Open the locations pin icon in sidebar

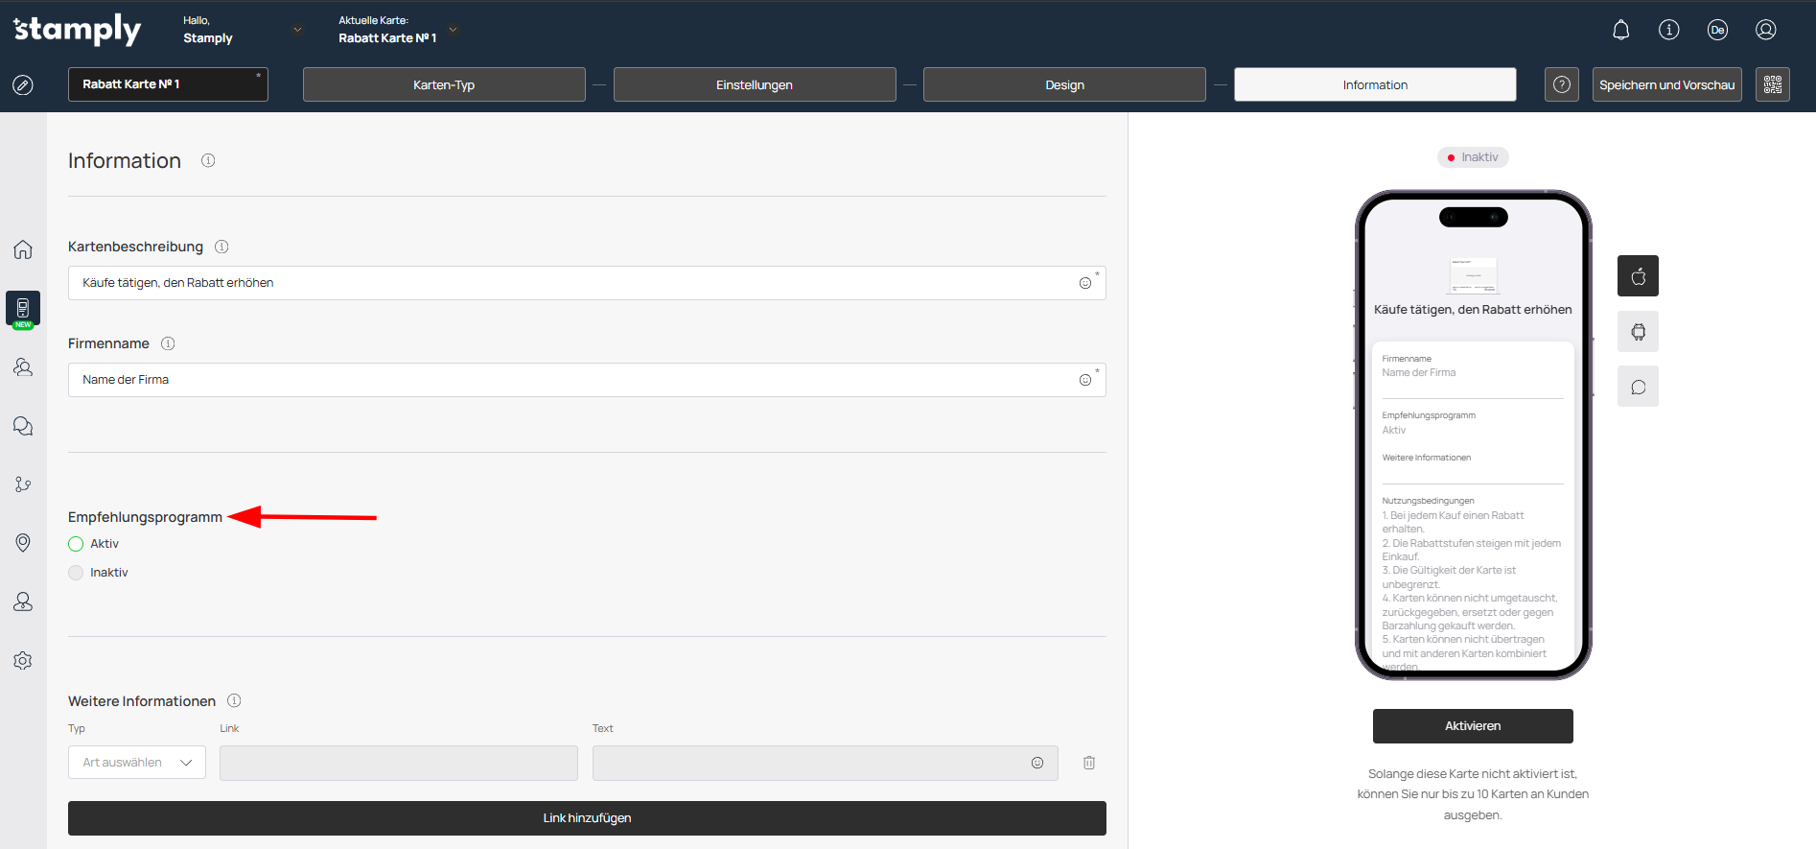coord(23,543)
